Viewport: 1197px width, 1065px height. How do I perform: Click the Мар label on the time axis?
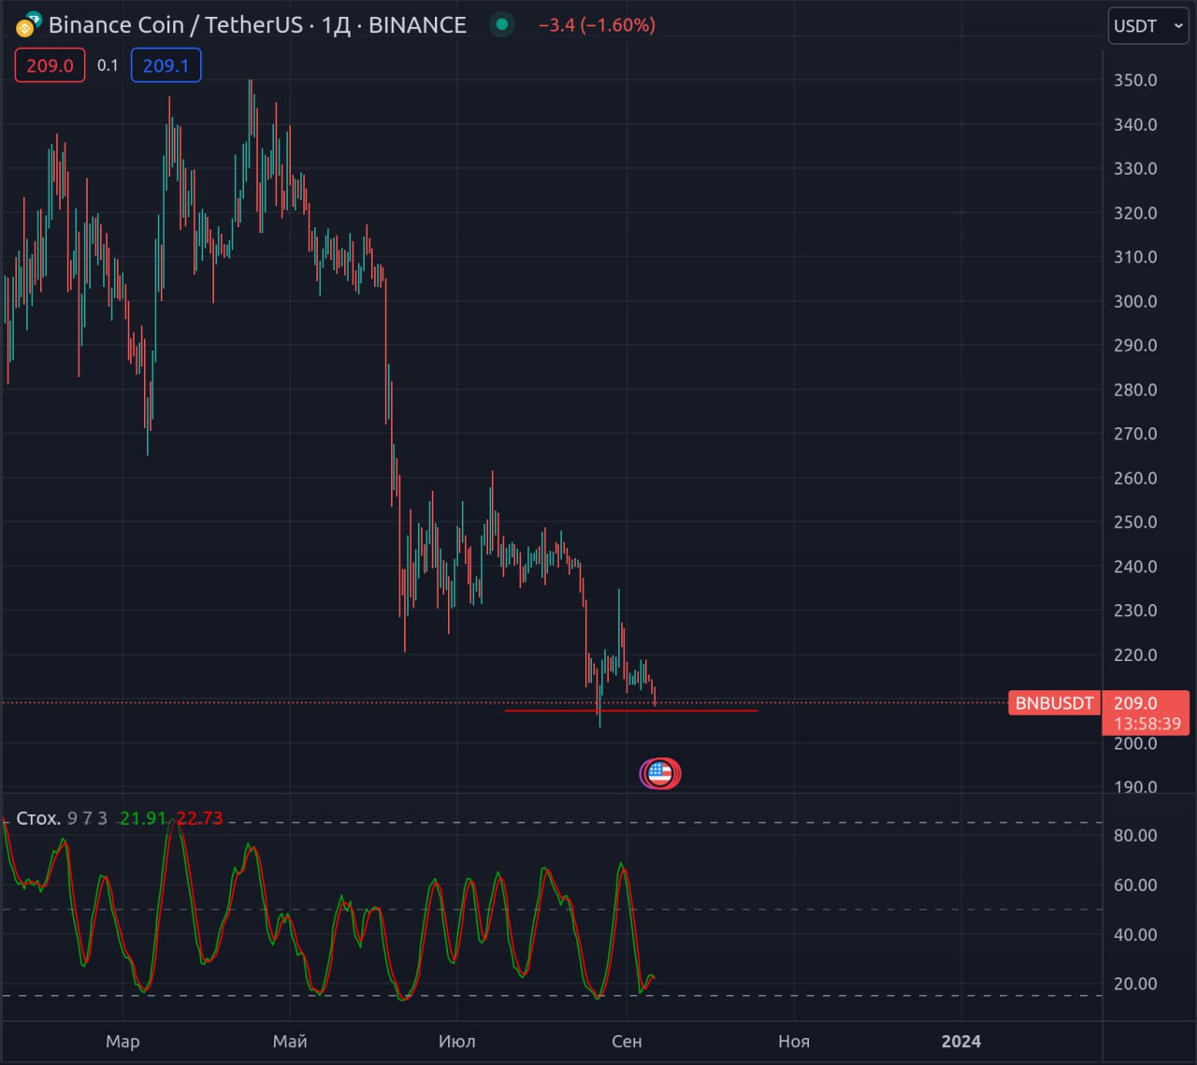123,1041
